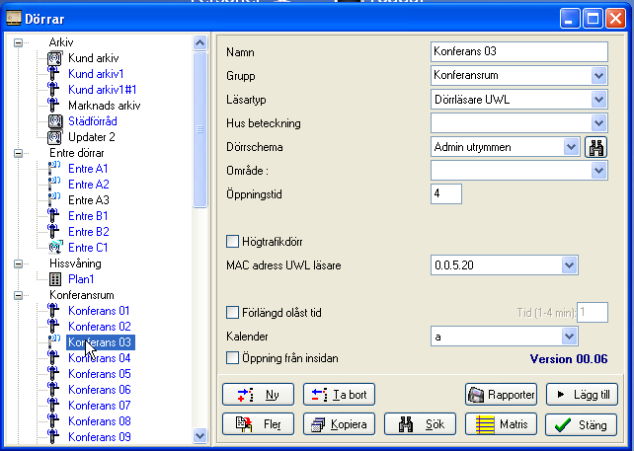Enable the Högtrafikdörr checkbox
The image size is (634, 451).
232,242
